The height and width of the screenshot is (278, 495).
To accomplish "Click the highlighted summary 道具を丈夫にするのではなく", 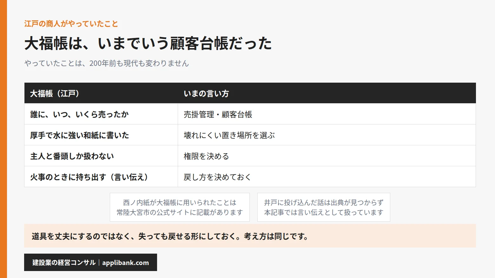I will [250, 236].
